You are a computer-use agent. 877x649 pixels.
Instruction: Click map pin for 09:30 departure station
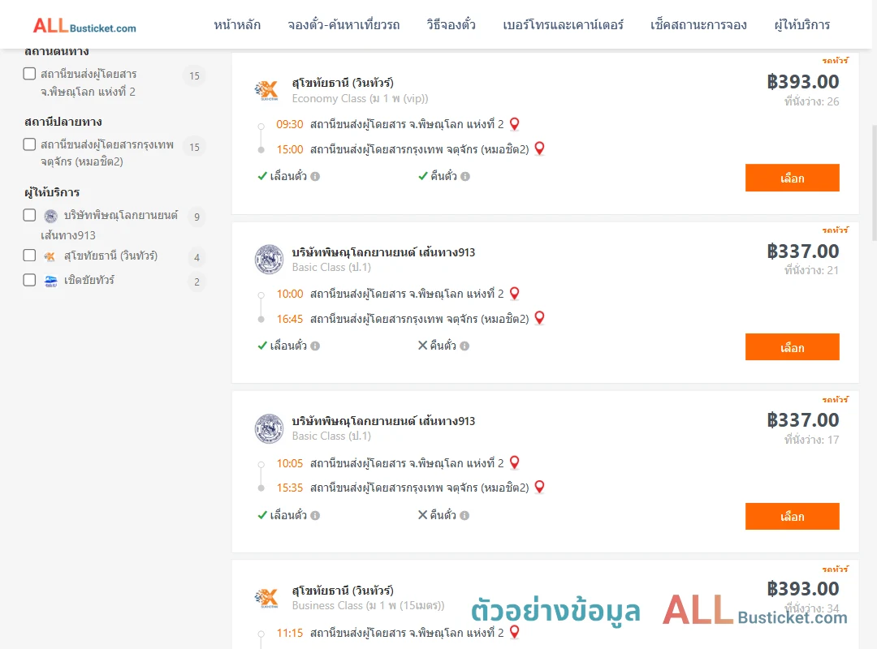click(x=515, y=124)
